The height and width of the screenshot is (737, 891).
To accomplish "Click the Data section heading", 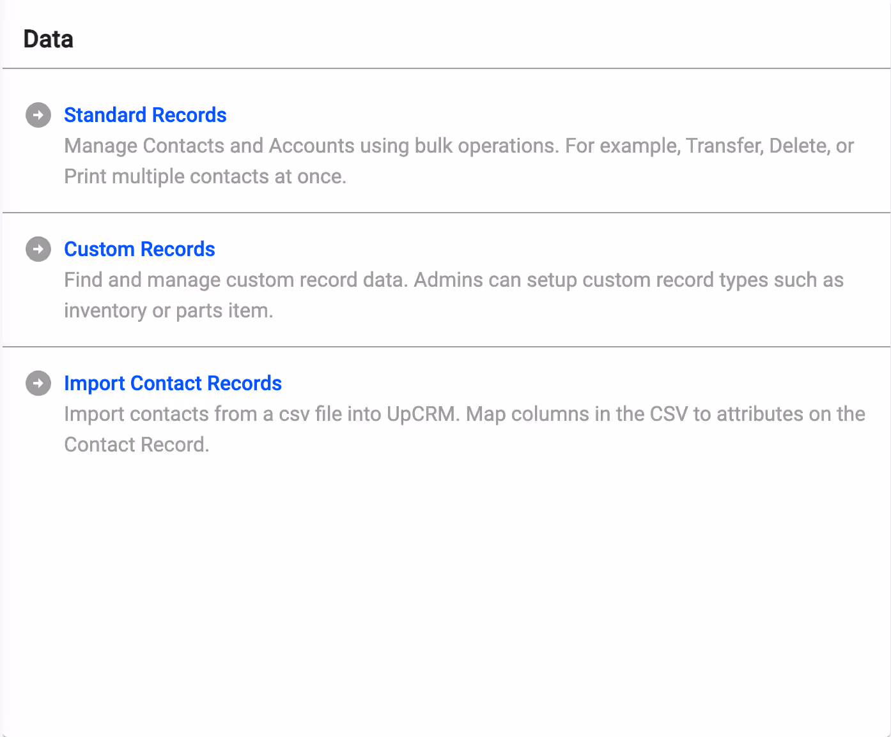I will tap(49, 40).
